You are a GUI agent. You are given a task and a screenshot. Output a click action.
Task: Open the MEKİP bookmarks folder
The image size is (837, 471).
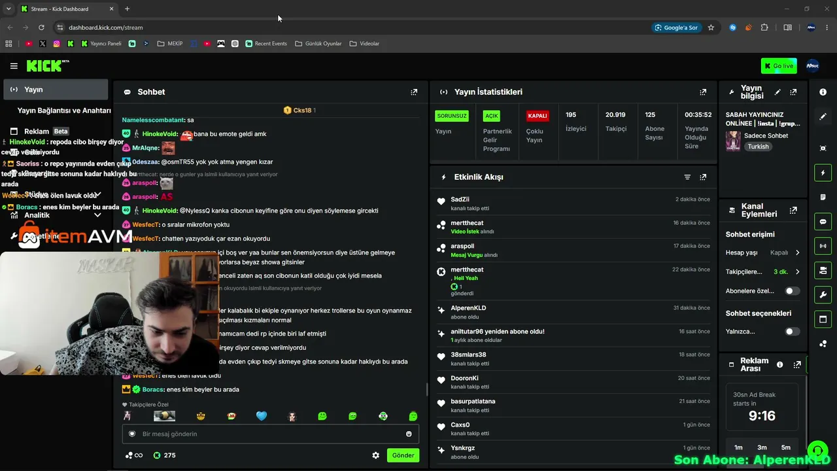pyautogui.click(x=170, y=44)
